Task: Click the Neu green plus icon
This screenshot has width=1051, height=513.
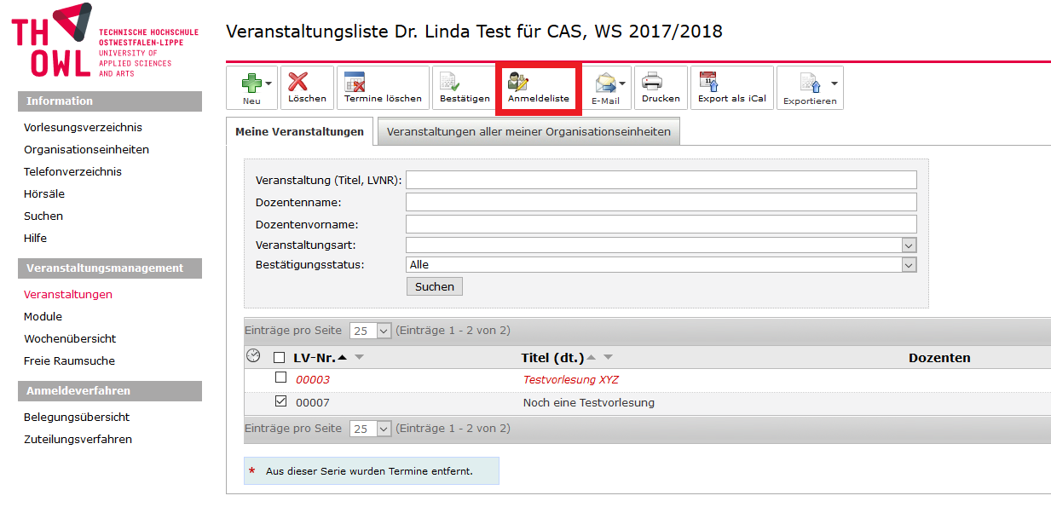Action: [x=250, y=83]
